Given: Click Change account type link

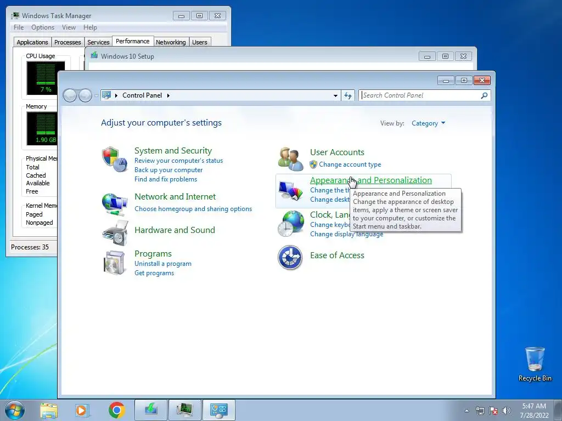Looking at the screenshot, I should coord(350,164).
